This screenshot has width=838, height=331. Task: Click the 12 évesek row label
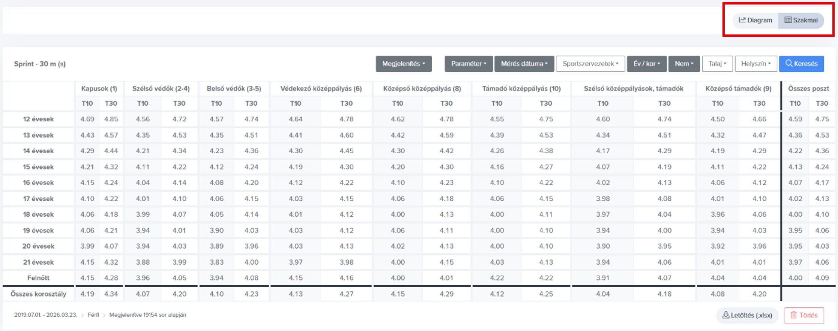point(38,119)
